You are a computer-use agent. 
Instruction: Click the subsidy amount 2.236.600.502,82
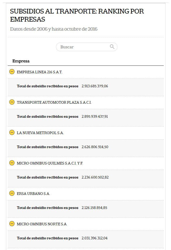[x=95, y=177]
